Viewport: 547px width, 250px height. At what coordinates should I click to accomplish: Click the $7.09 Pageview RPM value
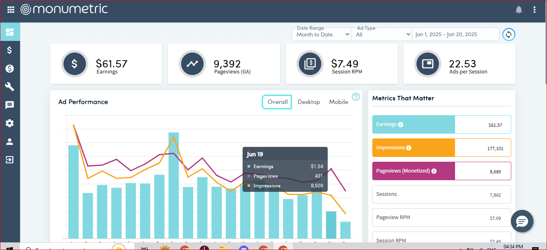tap(496, 218)
